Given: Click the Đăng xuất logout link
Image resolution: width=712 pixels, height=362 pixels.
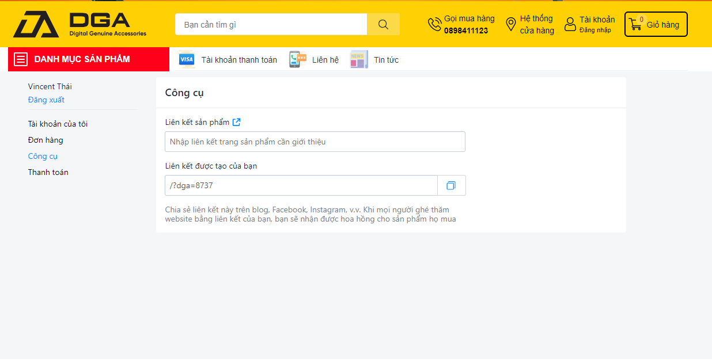Looking at the screenshot, I should click(x=46, y=100).
